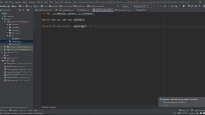Click the Make Project hammer icon
205x115 pixels.
pos(118,6)
